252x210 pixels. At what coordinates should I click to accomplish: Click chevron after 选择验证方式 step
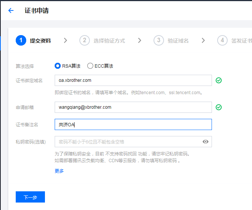pos(140,40)
